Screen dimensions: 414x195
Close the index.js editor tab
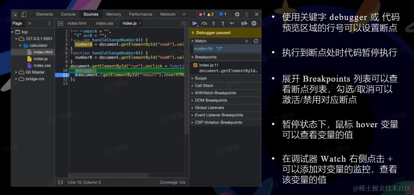coord(140,23)
